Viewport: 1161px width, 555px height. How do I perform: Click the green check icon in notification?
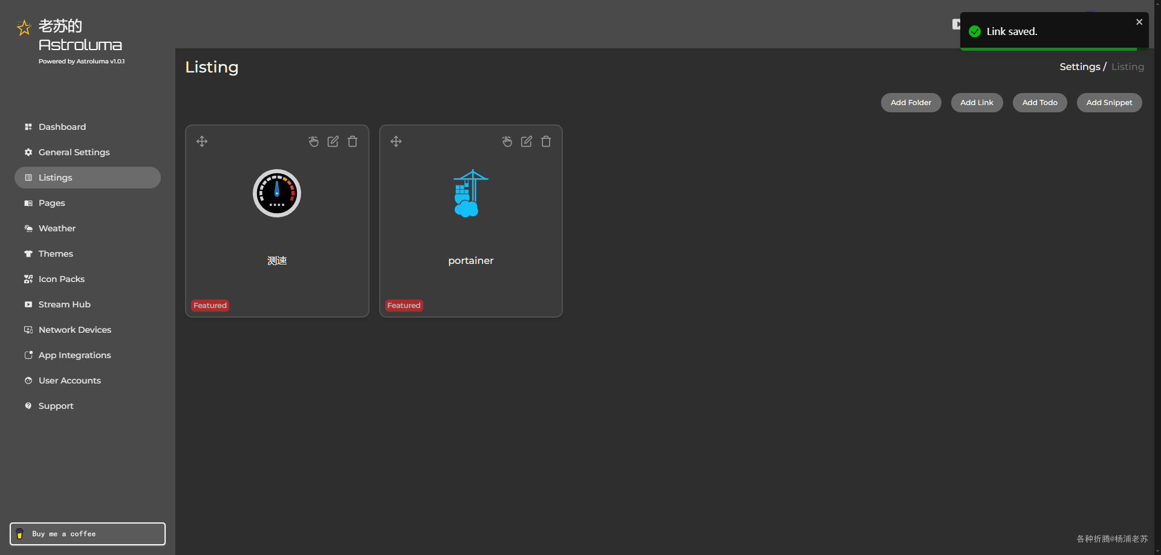pyautogui.click(x=975, y=31)
